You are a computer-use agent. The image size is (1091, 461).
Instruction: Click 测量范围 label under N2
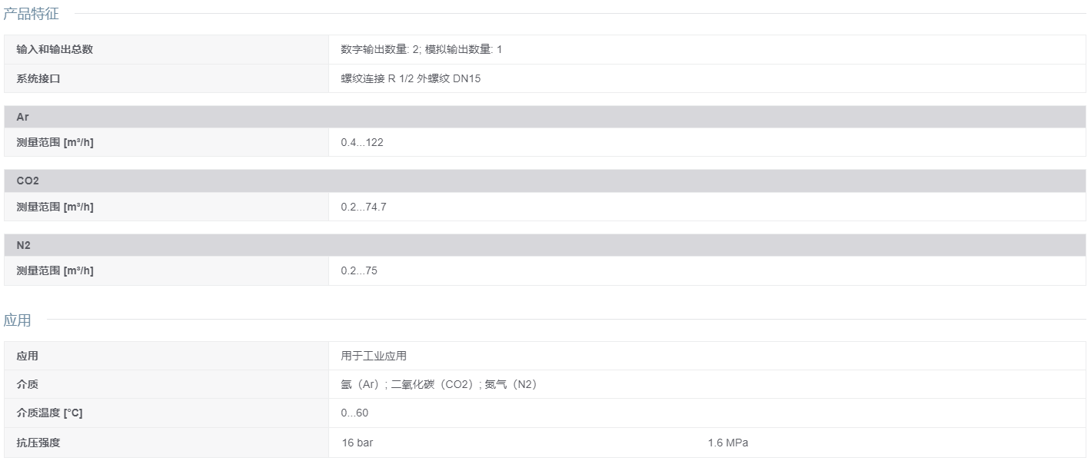[55, 270]
